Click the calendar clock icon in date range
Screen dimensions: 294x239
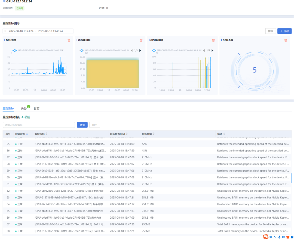pyautogui.click(x=5, y=31)
